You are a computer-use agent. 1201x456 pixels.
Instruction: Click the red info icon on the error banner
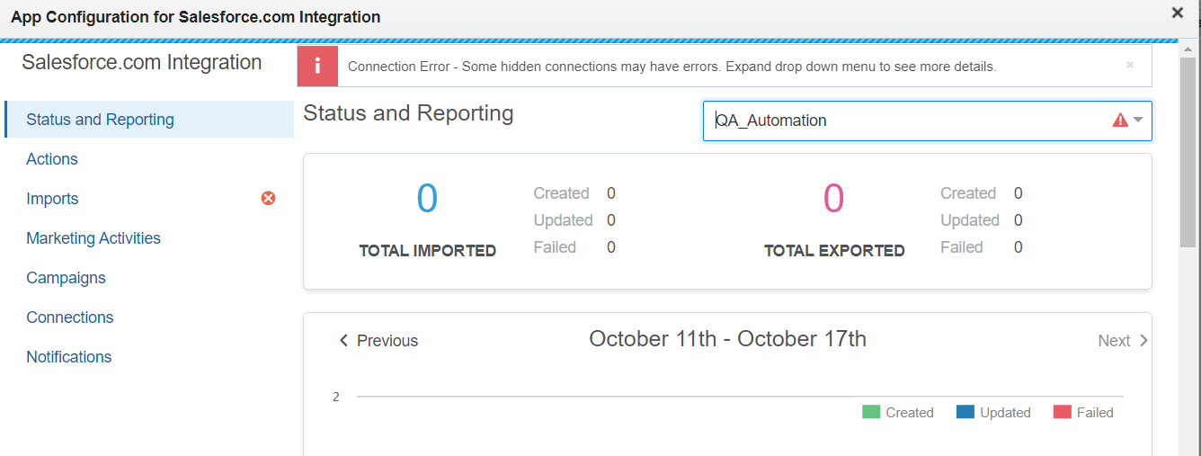coord(318,67)
